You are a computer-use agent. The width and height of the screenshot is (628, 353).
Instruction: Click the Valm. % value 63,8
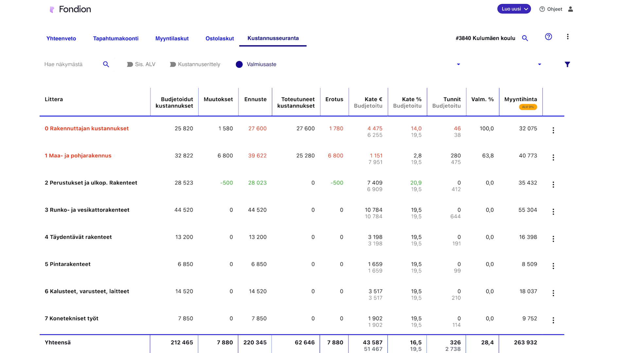tap(488, 156)
